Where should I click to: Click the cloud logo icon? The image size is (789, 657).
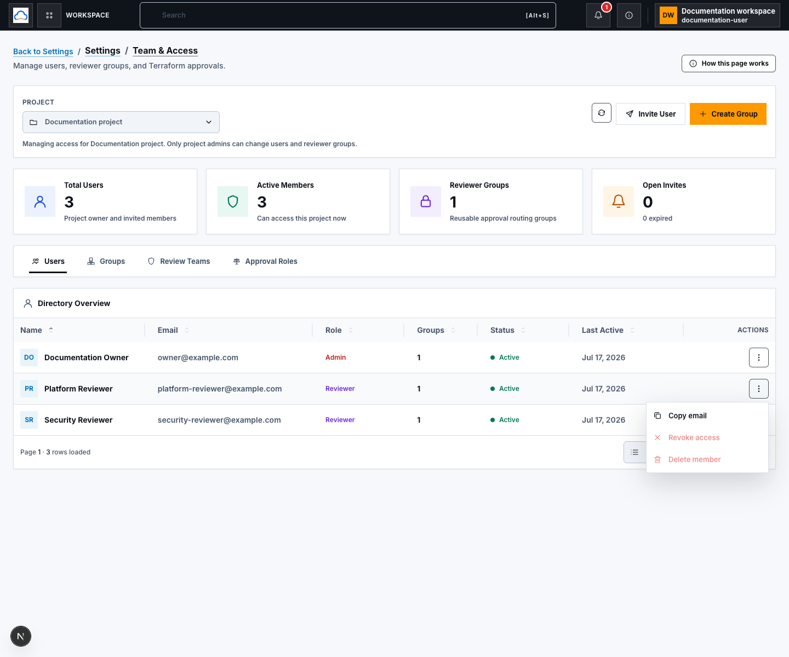pyautogui.click(x=21, y=15)
